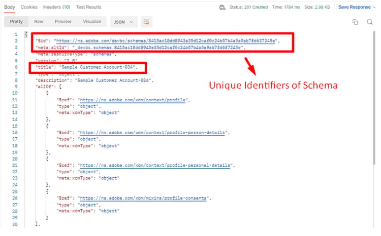Viewport: 381px width, 236px height.
Task: Click the "title" key on line 6
Action: [44, 67]
